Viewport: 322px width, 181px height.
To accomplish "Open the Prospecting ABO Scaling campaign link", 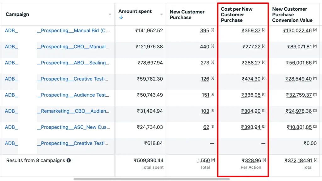I will point(73,63).
